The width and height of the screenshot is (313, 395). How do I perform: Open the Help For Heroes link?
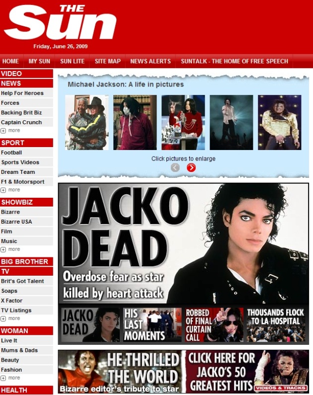(x=22, y=93)
